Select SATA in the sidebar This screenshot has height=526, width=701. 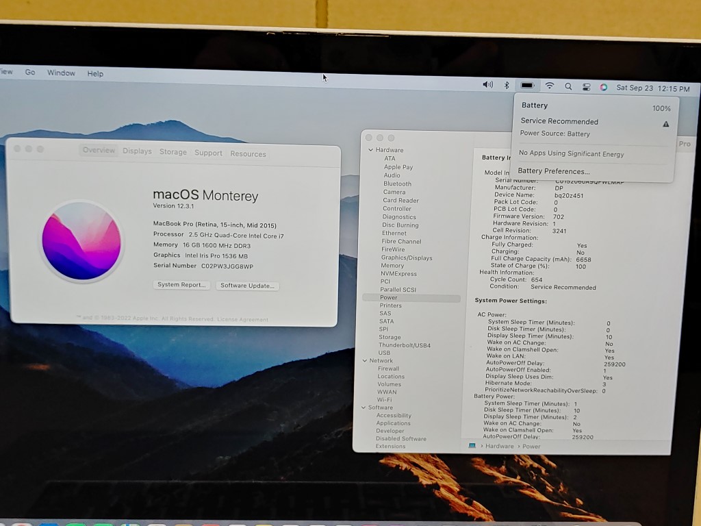(386, 321)
